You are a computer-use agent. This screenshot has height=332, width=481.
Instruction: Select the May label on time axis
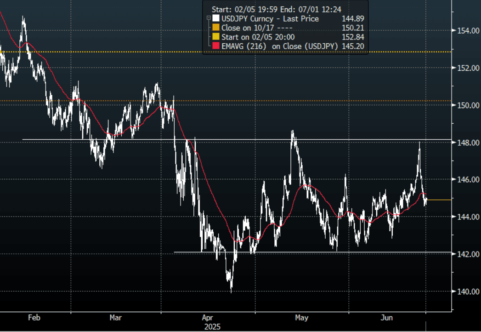click(x=301, y=318)
